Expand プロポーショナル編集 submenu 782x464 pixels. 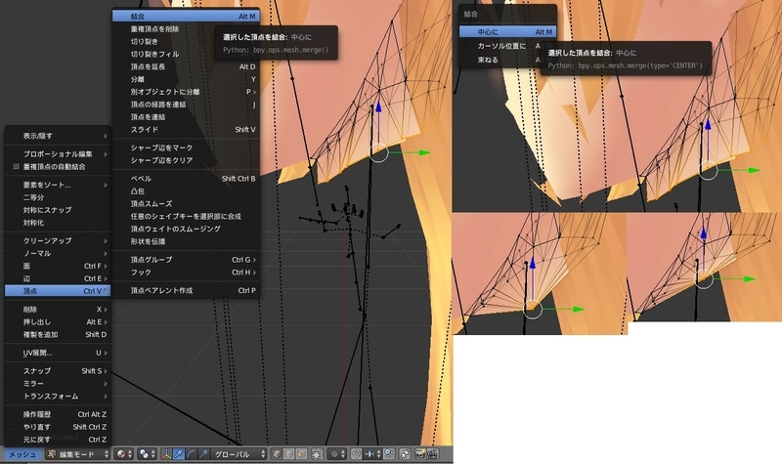pos(58,154)
